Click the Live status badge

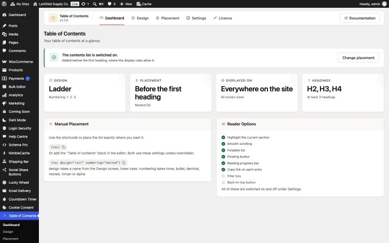tap(75, 4)
